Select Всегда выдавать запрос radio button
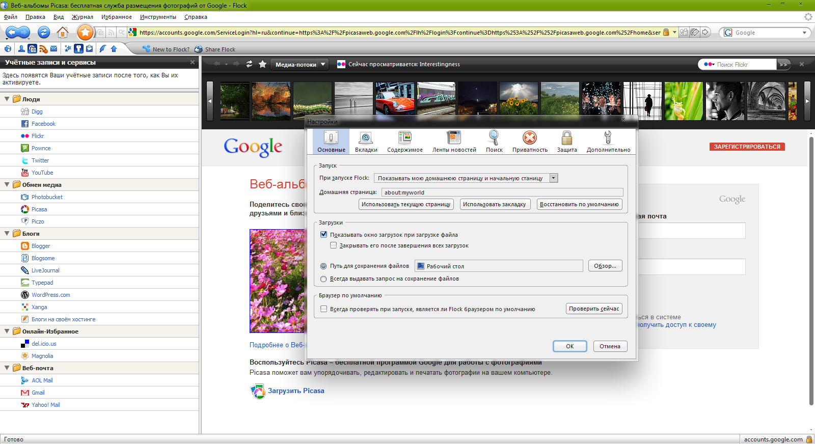This screenshot has height=444, width=815. (323, 279)
